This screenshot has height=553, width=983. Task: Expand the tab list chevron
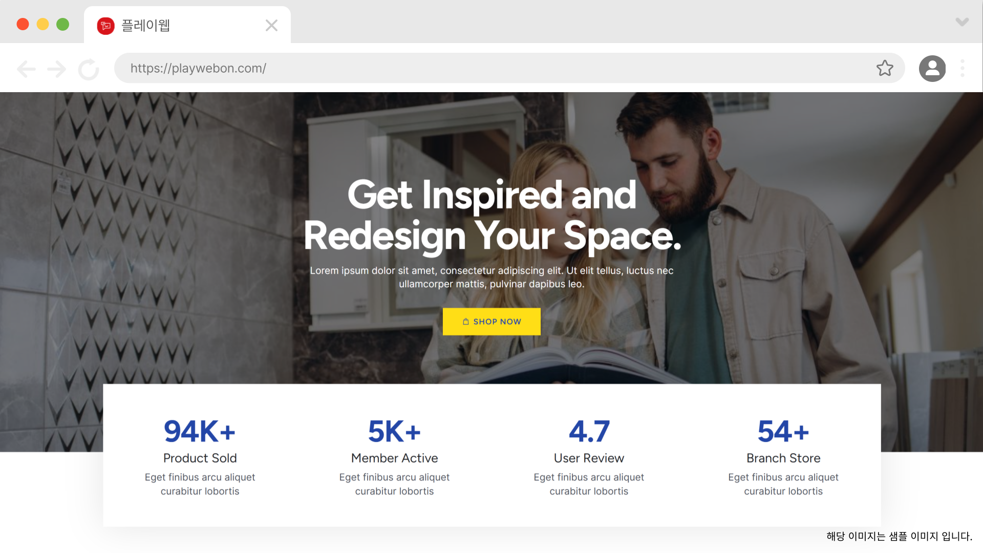(962, 22)
